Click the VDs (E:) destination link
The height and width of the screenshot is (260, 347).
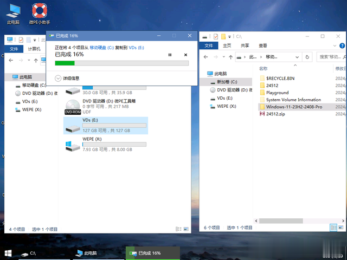pos(136,48)
